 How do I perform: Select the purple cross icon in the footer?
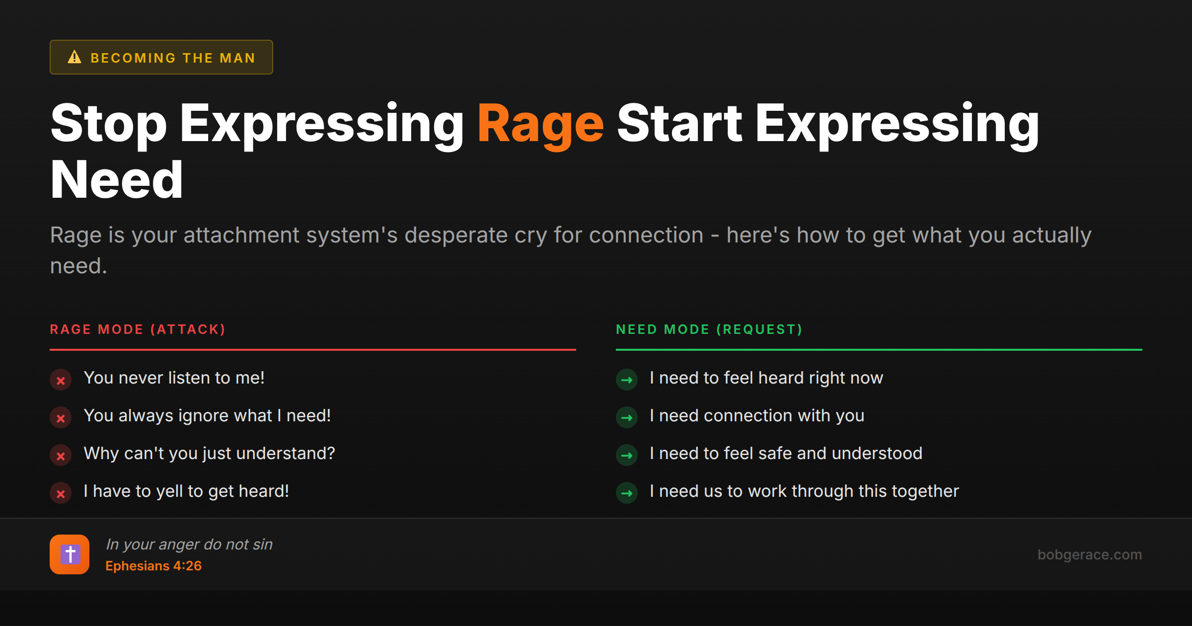(x=70, y=554)
